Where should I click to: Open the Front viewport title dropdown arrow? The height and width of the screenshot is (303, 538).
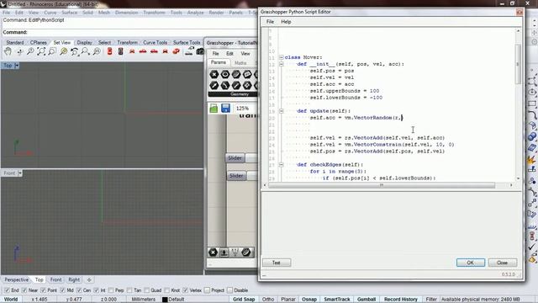tap(20, 173)
